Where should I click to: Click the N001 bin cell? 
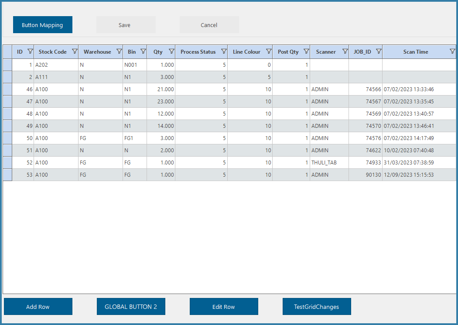click(x=135, y=65)
